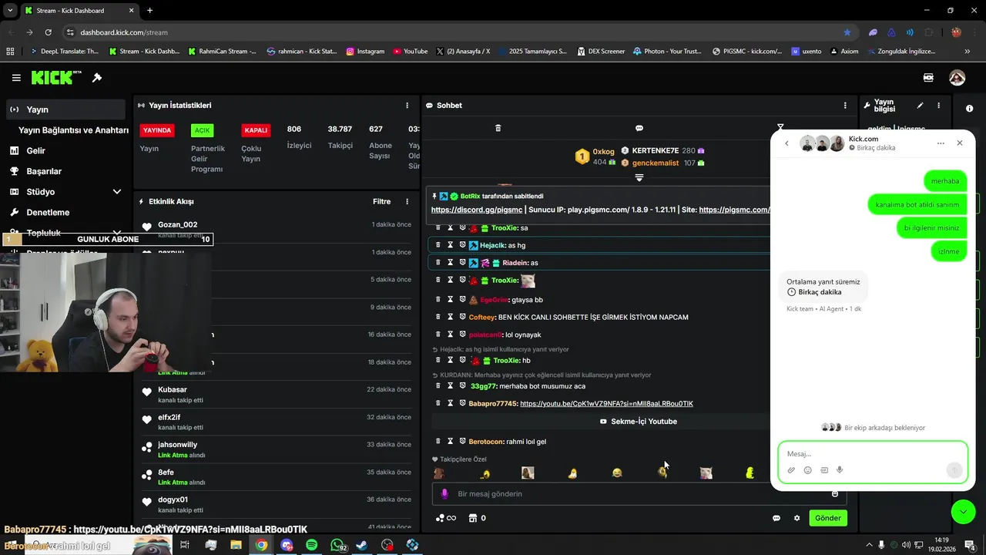Open chat settings gear icon
The height and width of the screenshot is (555, 986).
point(797,518)
